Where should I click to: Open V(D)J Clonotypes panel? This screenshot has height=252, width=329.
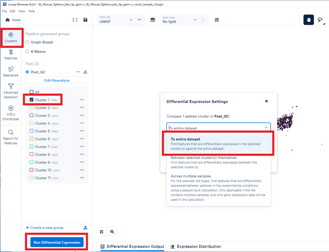[x=11, y=113]
